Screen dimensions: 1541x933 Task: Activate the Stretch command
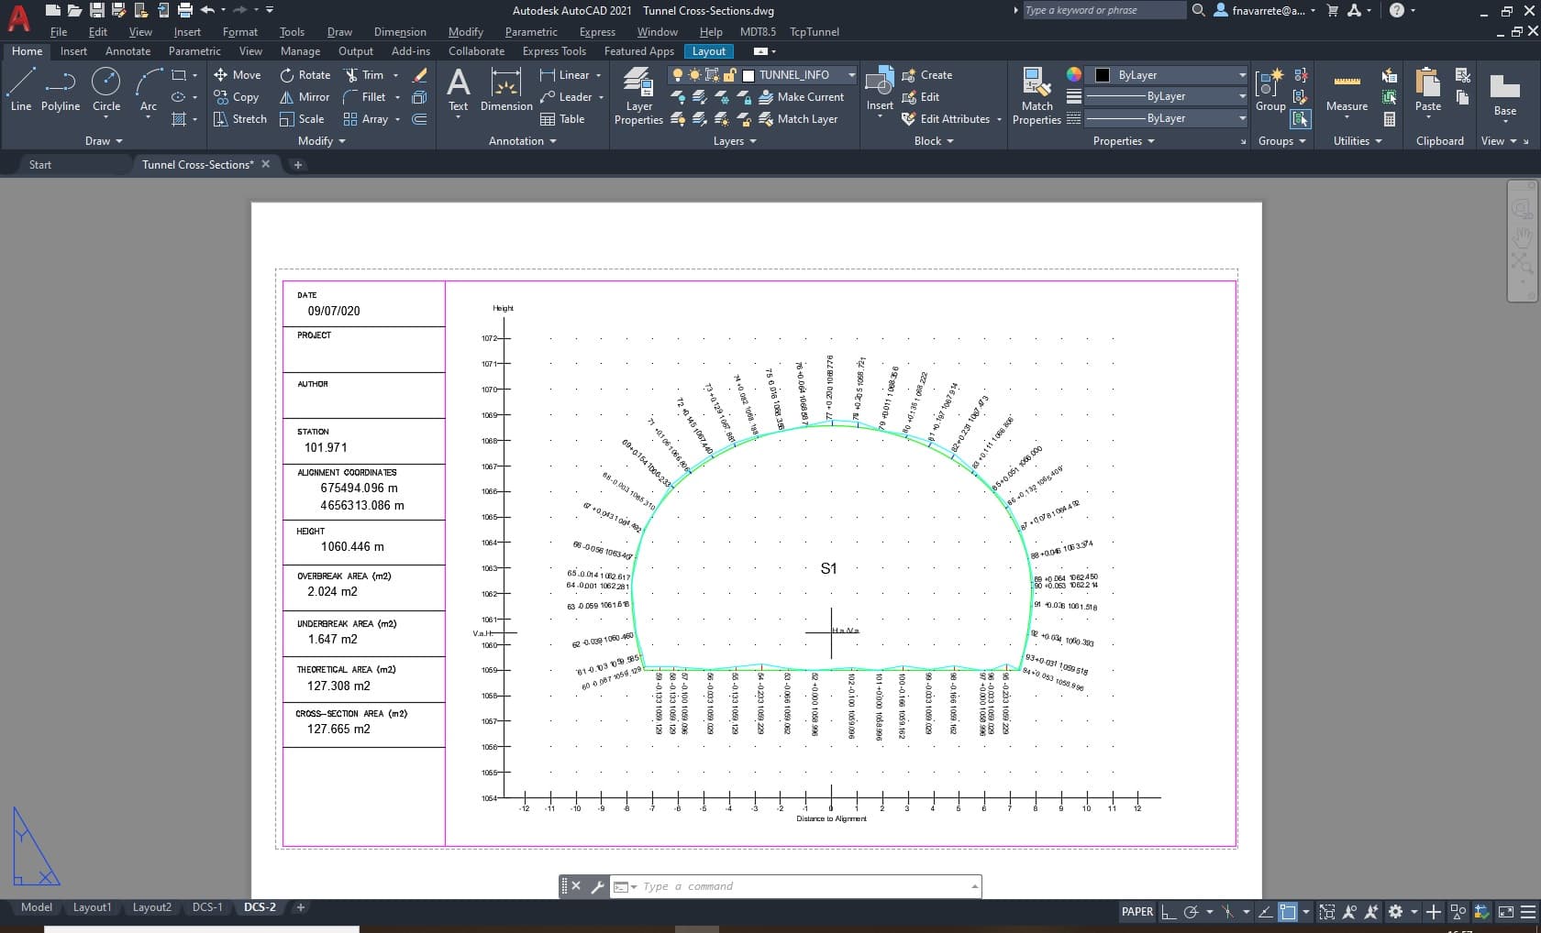tap(240, 119)
